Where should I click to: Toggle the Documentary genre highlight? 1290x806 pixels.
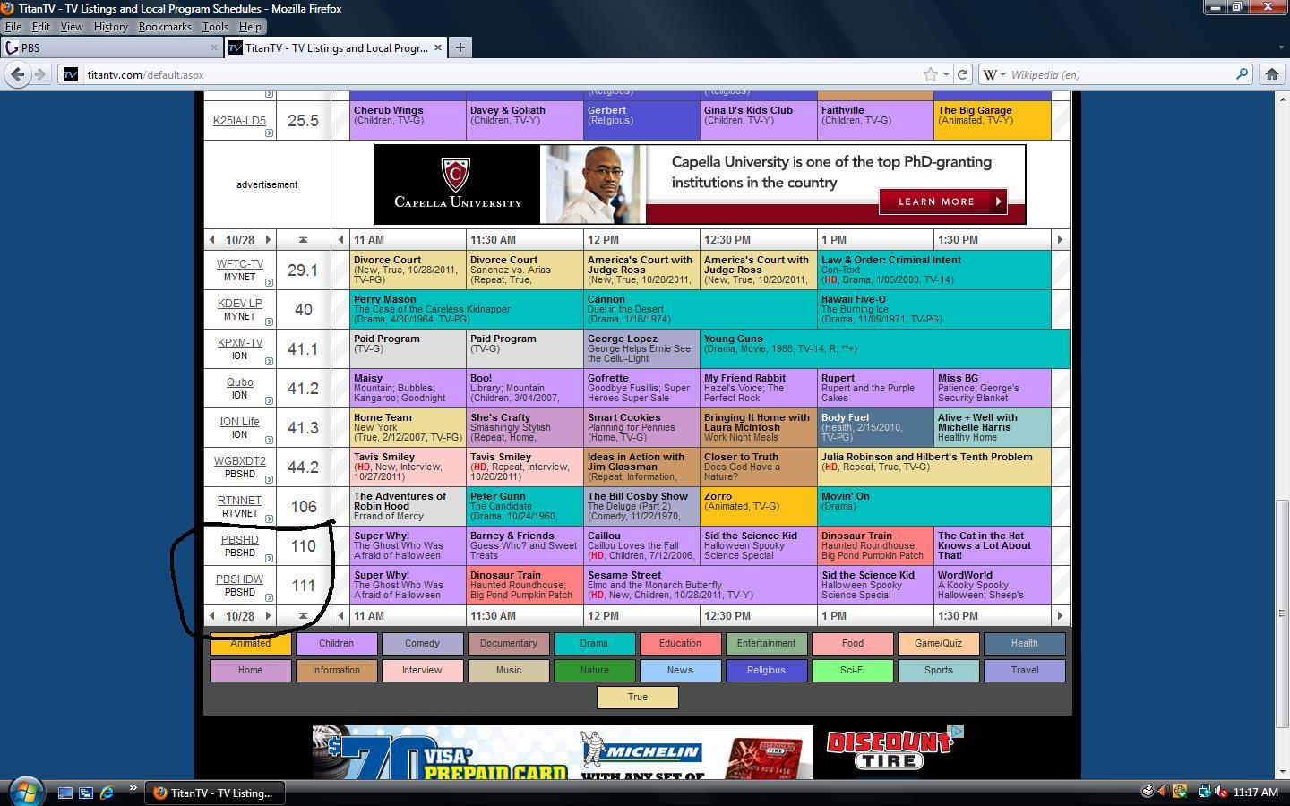(x=508, y=643)
